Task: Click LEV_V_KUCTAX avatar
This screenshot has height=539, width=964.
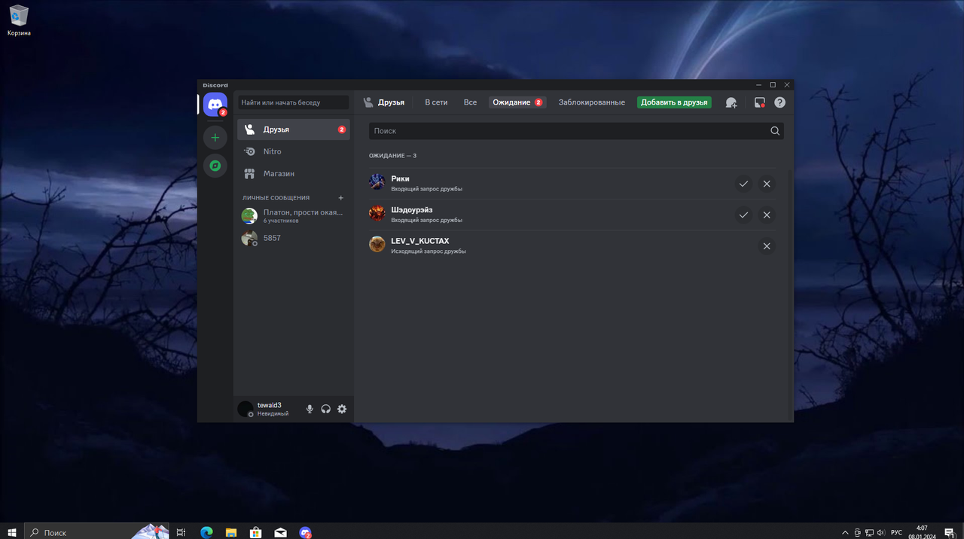Action: tap(377, 245)
